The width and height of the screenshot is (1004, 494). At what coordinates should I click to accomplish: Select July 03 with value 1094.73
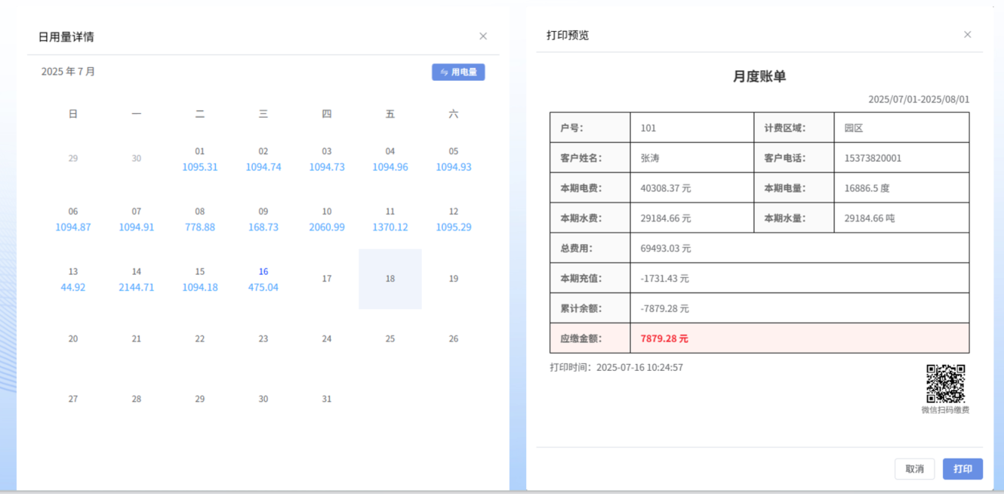click(327, 159)
